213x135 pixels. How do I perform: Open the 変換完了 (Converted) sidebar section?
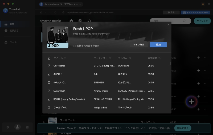pyautogui.click(x=18, y=31)
